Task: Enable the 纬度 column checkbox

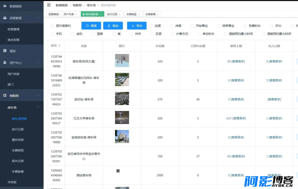Action: (172, 26)
